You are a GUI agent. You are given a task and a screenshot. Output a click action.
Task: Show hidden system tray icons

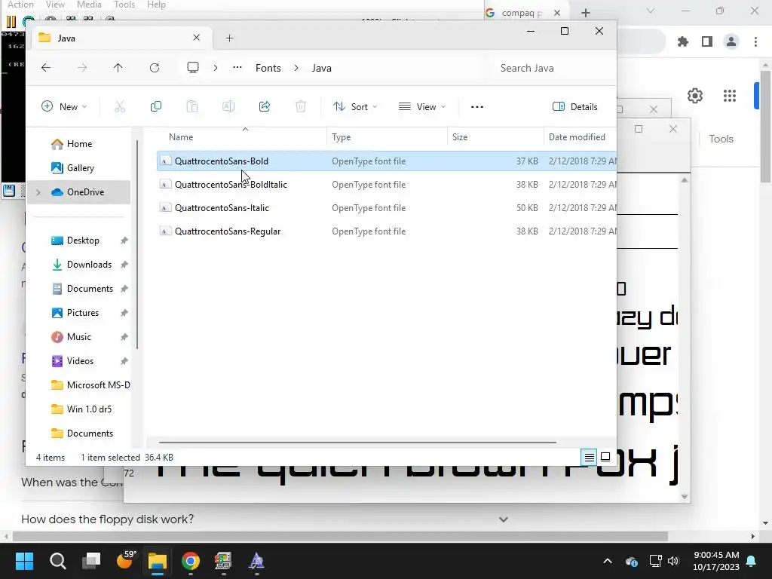(608, 561)
